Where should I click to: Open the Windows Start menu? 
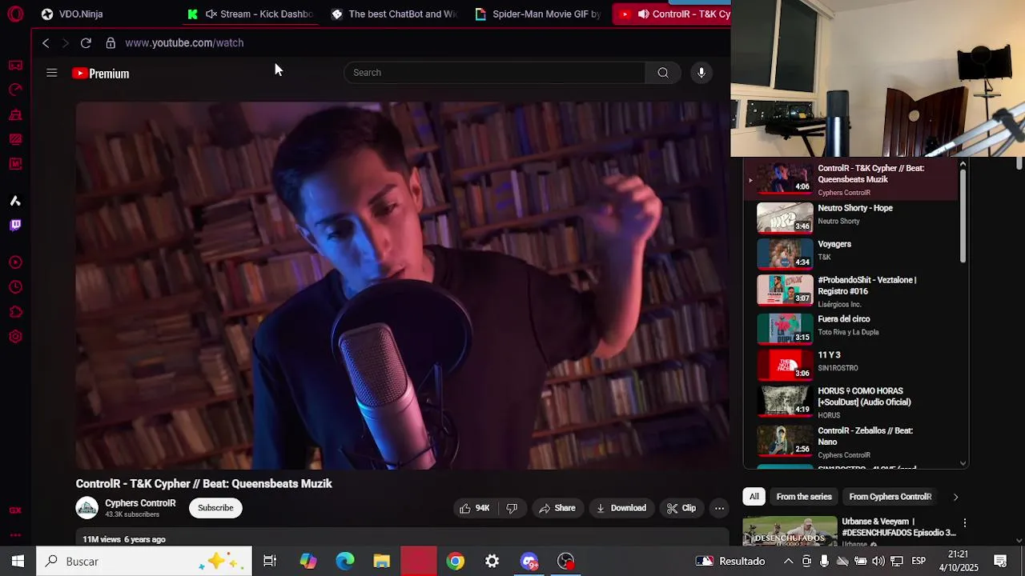coord(18,562)
